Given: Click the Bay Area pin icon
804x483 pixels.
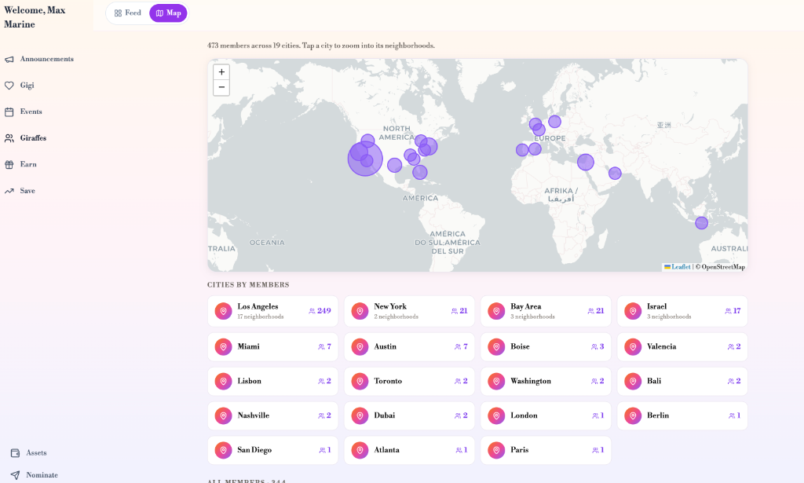Looking at the screenshot, I should pyautogui.click(x=496, y=311).
